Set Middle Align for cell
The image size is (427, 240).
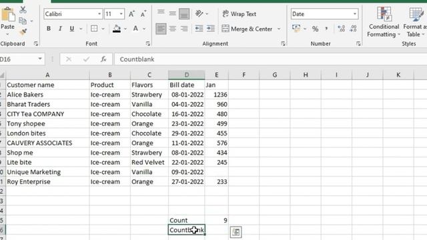[172, 13]
